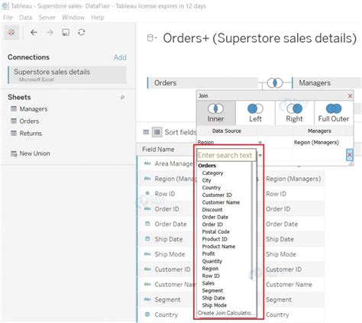
Task: Click the search text field
Action: (x=226, y=155)
